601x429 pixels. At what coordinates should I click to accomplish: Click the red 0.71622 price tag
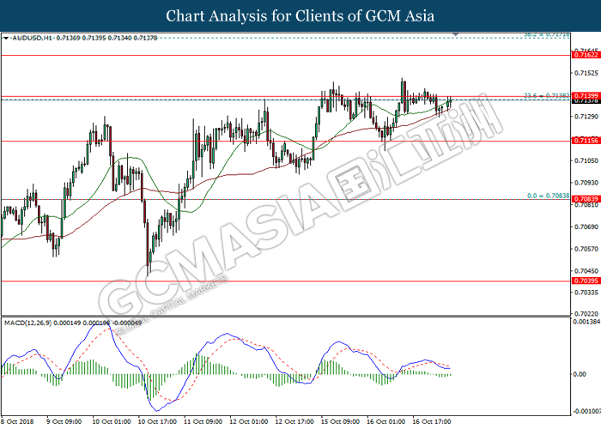point(586,55)
